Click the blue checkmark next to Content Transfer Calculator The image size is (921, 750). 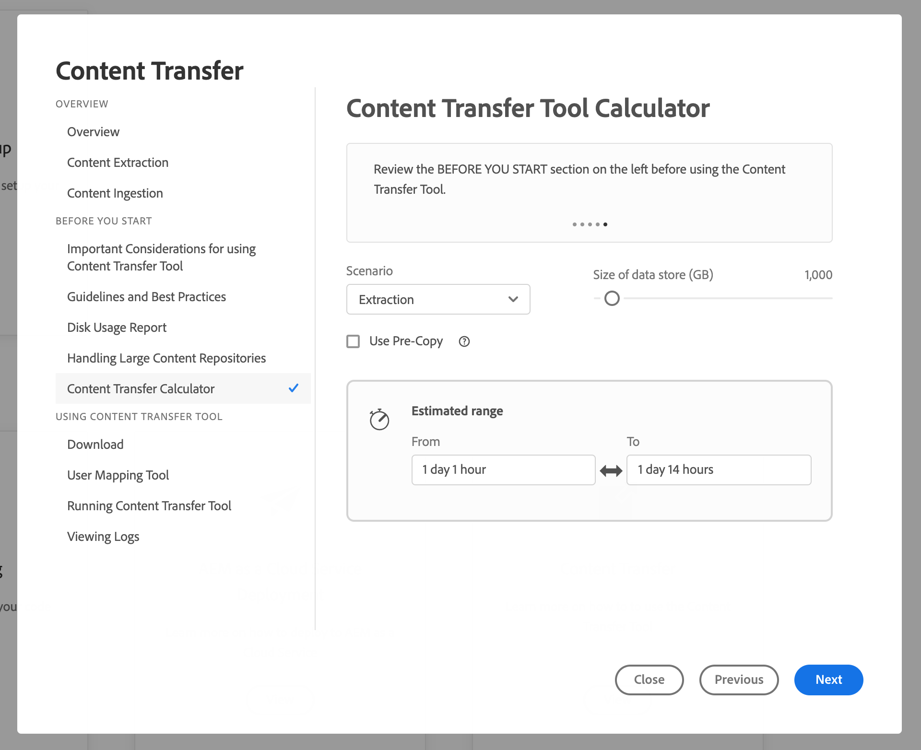click(294, 388)
